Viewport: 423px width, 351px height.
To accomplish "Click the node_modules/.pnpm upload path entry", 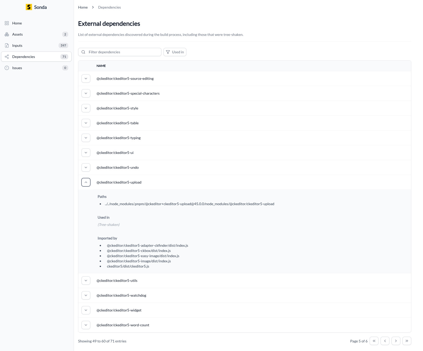I will (x=190, y=204).
